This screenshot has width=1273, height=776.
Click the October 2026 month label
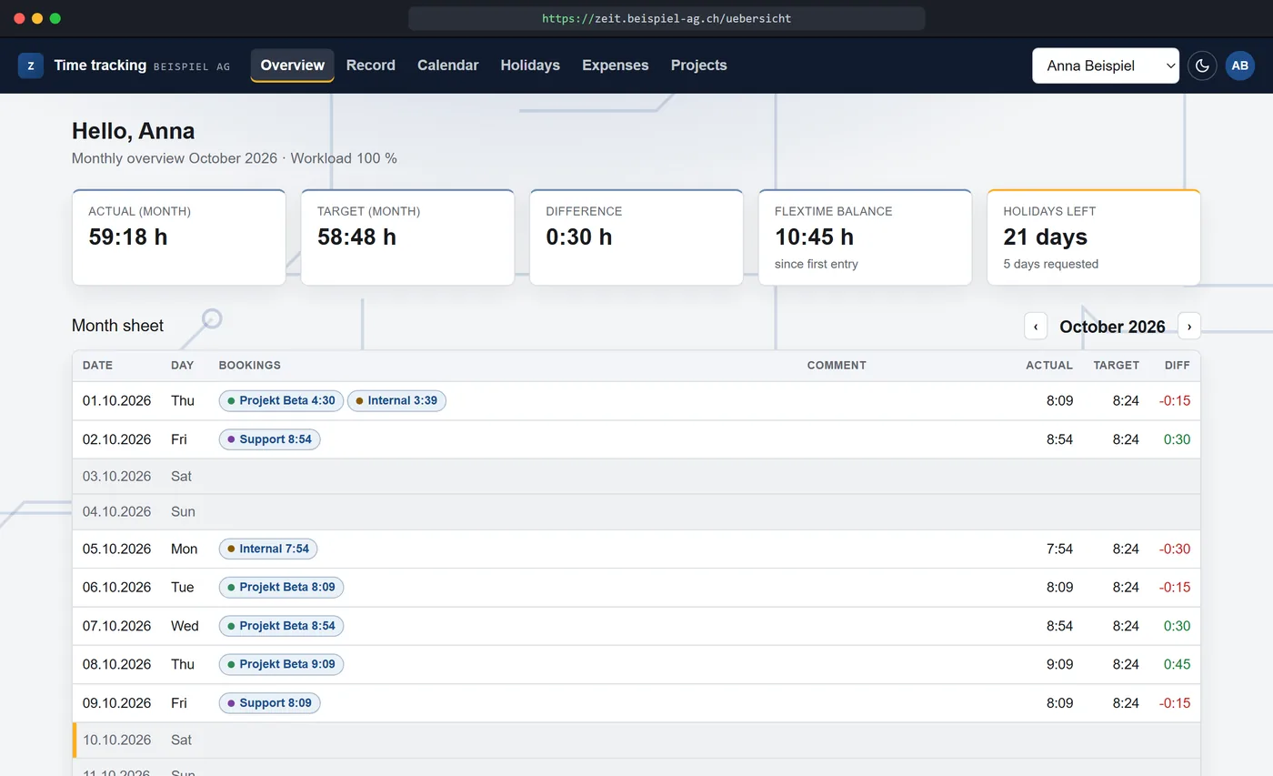1112,327
